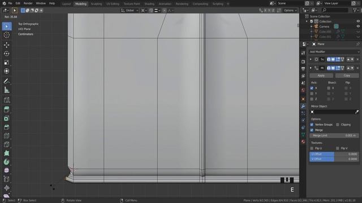This screenshot has height=203, width=362.
Task: Collapse the Collection tree item
Action: [307, 21]
